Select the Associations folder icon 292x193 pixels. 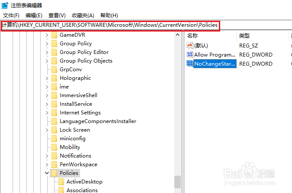61,190
